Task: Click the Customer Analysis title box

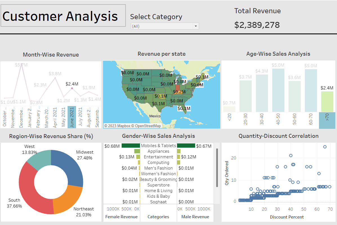Action: coord(63,16)
